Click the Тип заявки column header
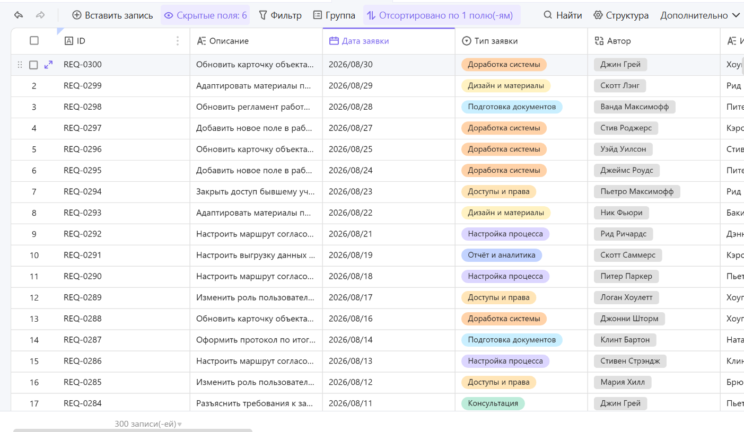This screenshot has height=432, width=744. coord(521,41)
